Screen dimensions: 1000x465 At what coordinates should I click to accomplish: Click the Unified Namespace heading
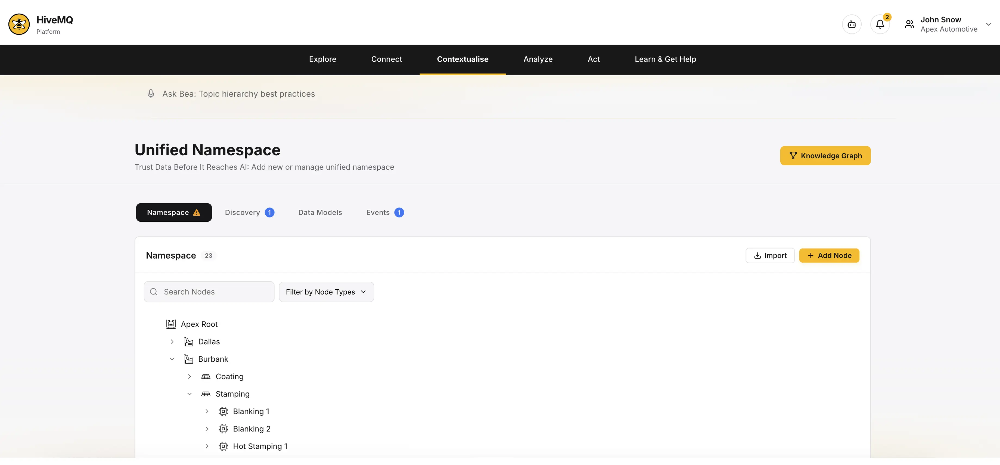207,150
